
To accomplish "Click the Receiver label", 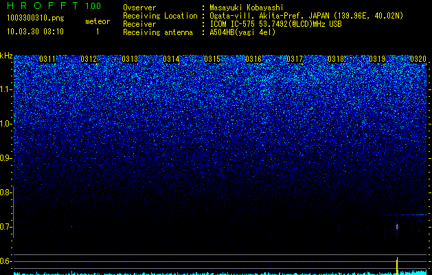I will tap(139, 24).
